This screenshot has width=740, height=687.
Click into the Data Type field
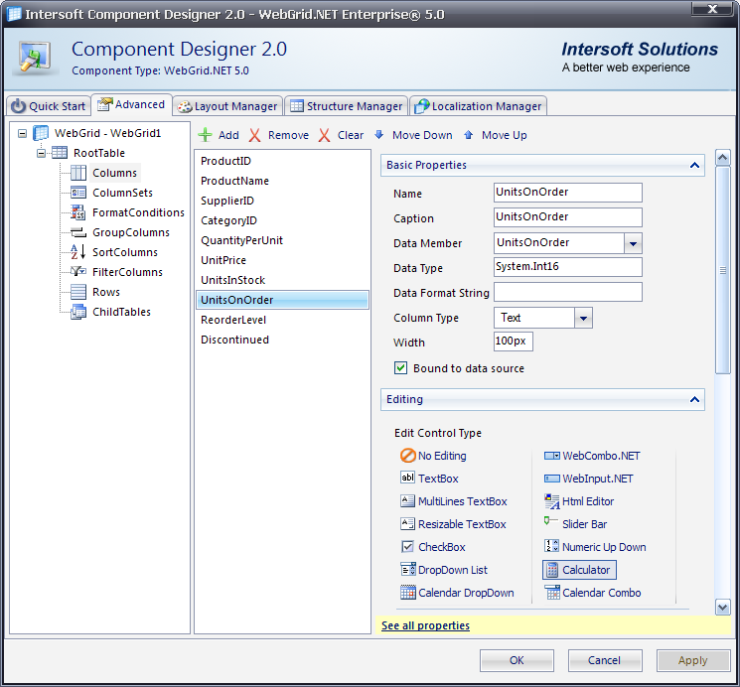coord(568,267)
